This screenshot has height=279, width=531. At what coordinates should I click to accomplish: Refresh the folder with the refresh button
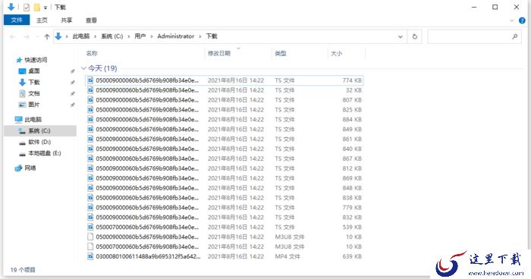414,36
